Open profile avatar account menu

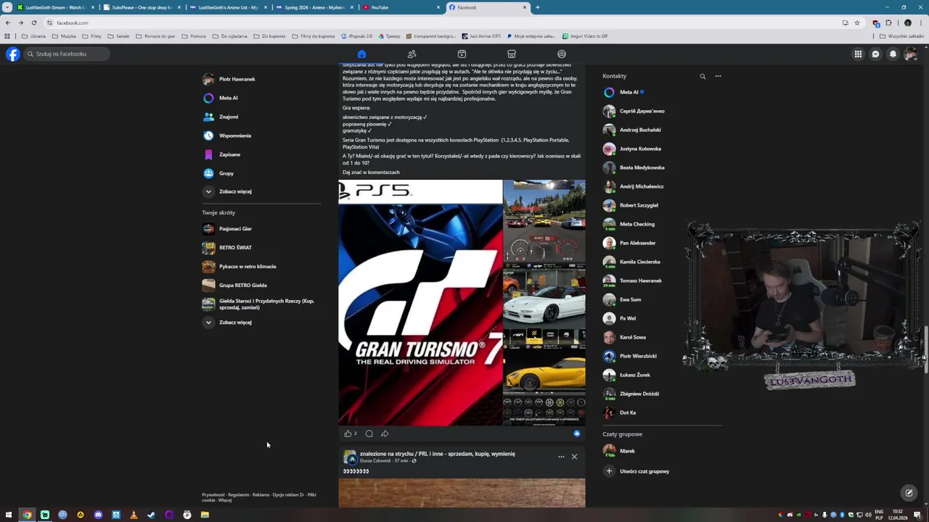click(x=910, y=54)
